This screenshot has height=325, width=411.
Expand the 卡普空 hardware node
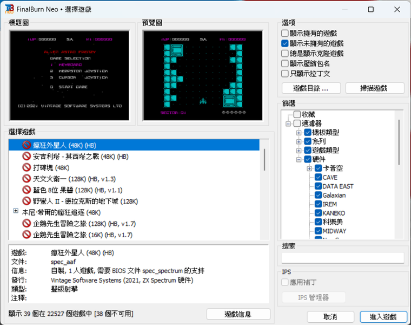[x=309, y=168]
